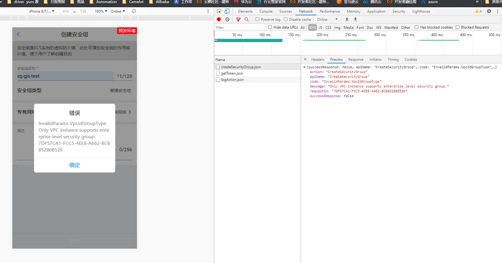Open the warnings counter showing 4
Viewport: 502px width, 263px height.
tap(479, 11)
